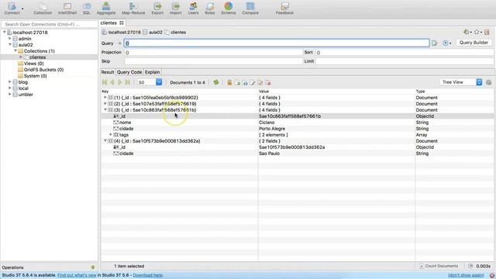The image size is (496, 279).
Task: Open the page size 50 dropdown
Action: click(x=159, y=82)
